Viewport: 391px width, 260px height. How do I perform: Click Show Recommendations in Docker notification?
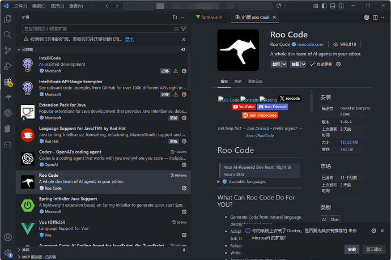point(374,249)
